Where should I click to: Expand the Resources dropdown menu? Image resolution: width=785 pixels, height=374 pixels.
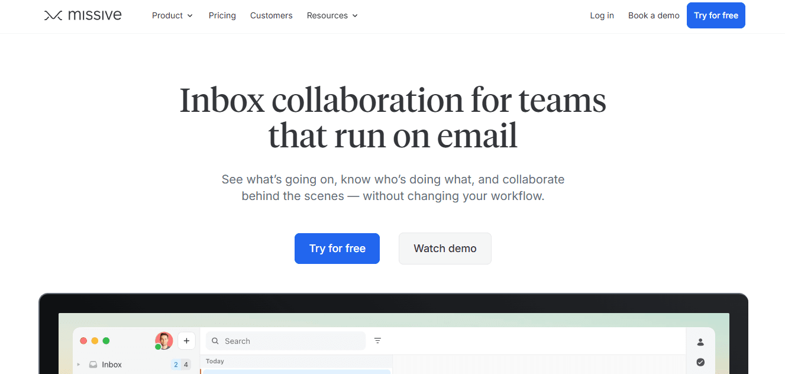332,15
